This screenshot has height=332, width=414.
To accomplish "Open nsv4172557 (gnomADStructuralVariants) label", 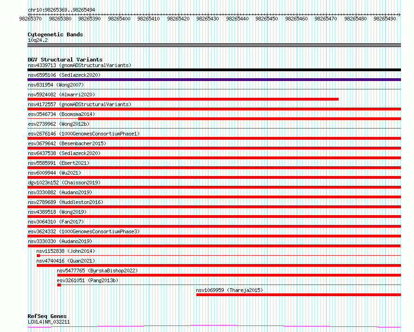I will click(x=80, y=104).
